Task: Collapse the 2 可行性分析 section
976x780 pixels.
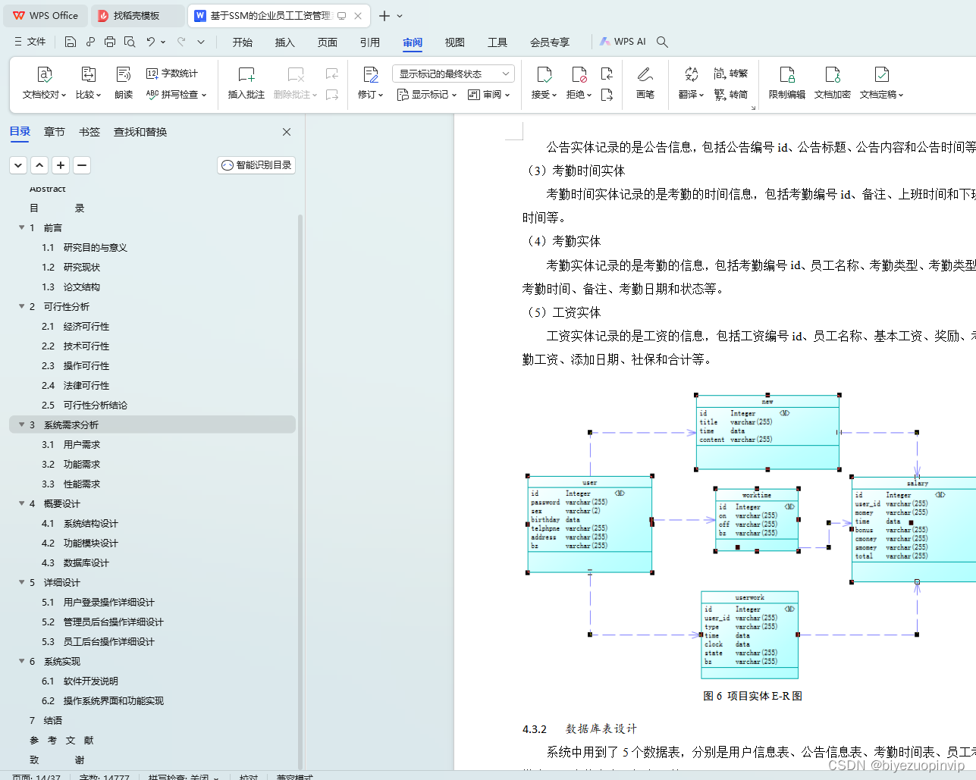Action: (x=22, y=306)
